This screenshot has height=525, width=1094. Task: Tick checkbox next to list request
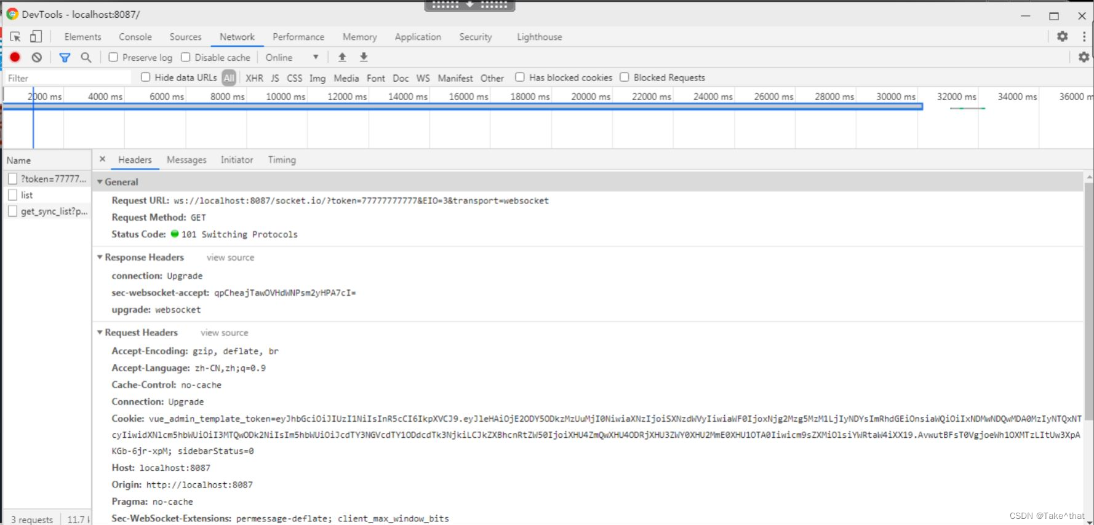pos(12,195)
